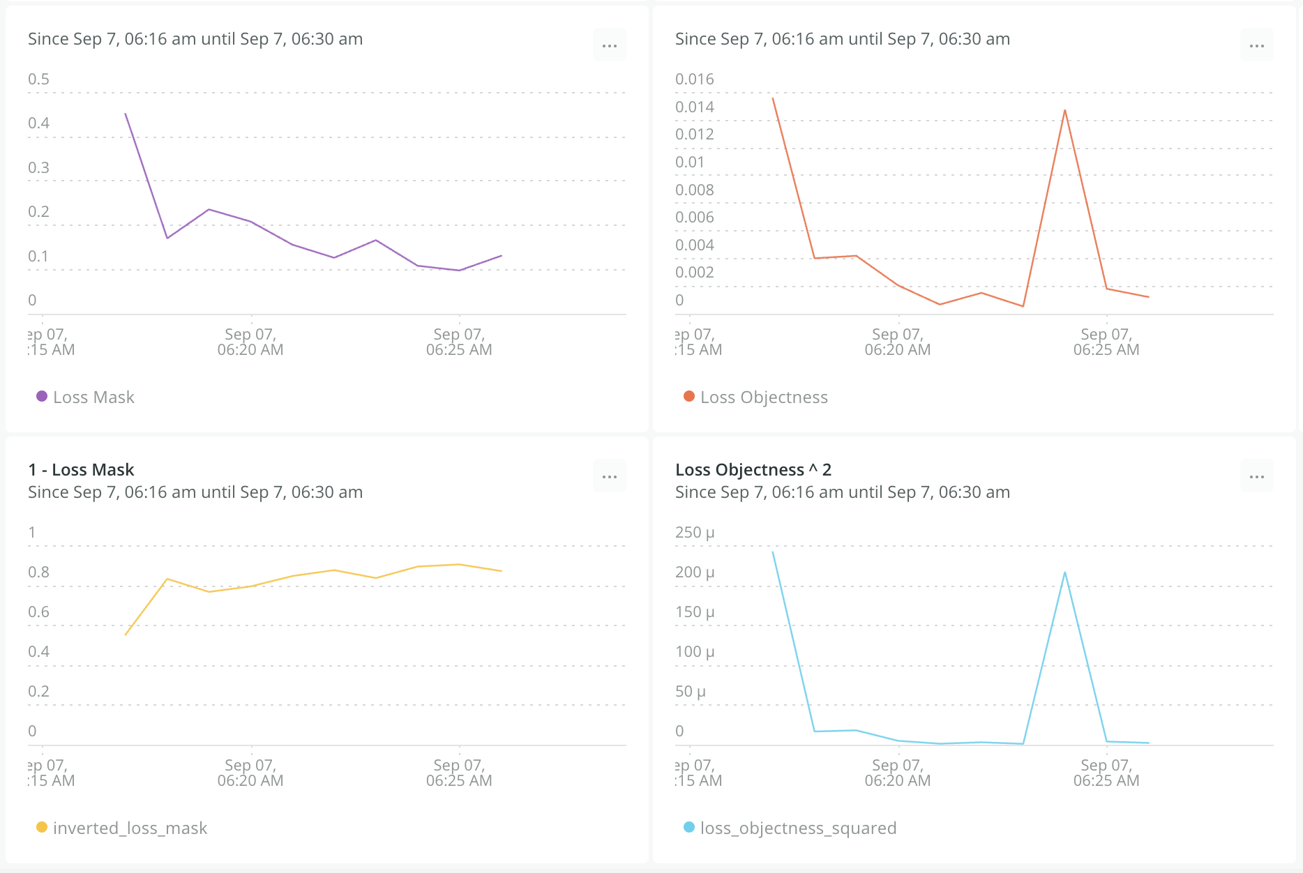This screenshot has height=873, width=1303.
Task: Click the yellow legend dot for inverted_loss_mask
Action: tap(43, 828)
